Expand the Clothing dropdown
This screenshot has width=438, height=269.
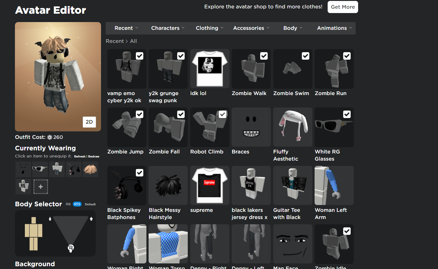pyautogui.click(x=210, y=28)
